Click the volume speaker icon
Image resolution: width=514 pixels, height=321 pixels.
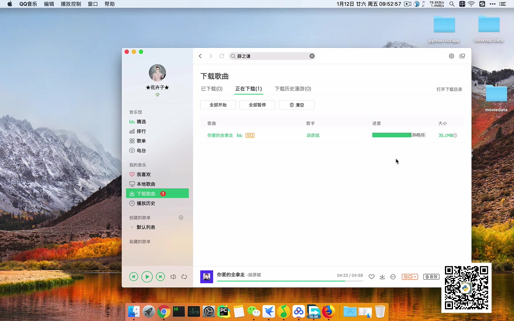pyautogui.click(x=173, y=277)
